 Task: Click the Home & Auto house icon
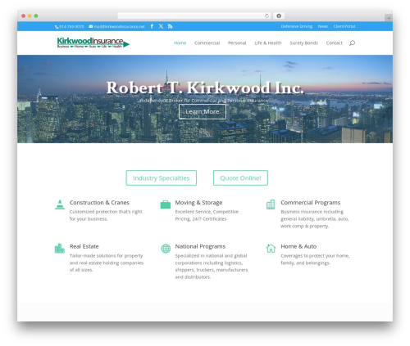coord(271,248)
